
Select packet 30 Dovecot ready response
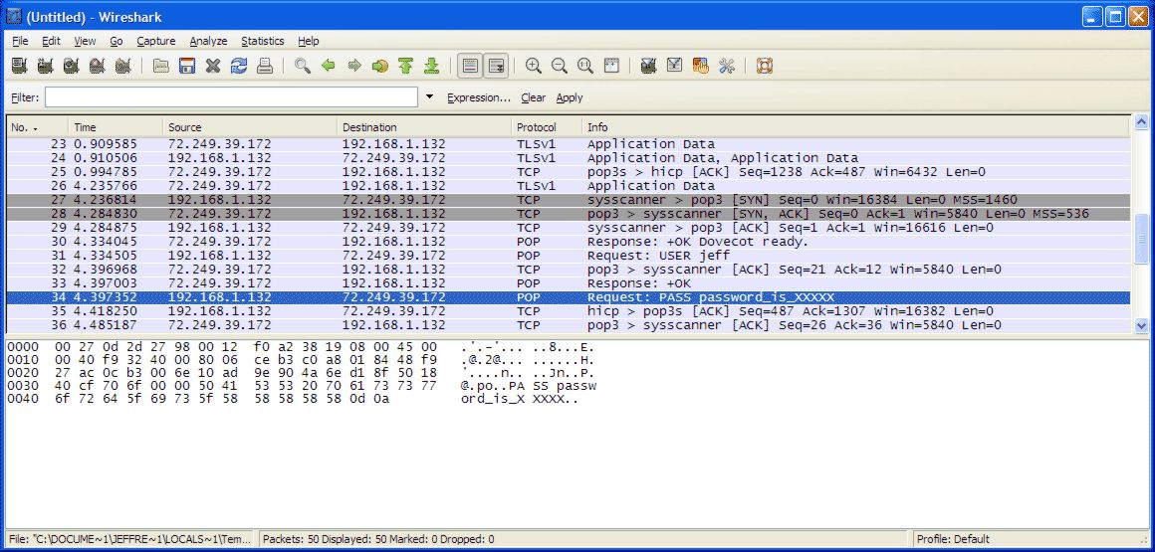(x=568, y=242)
